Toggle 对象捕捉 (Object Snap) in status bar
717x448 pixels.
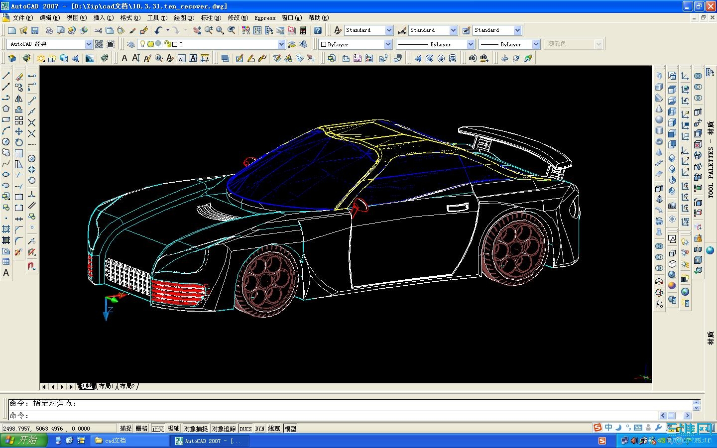pos(196,429)
